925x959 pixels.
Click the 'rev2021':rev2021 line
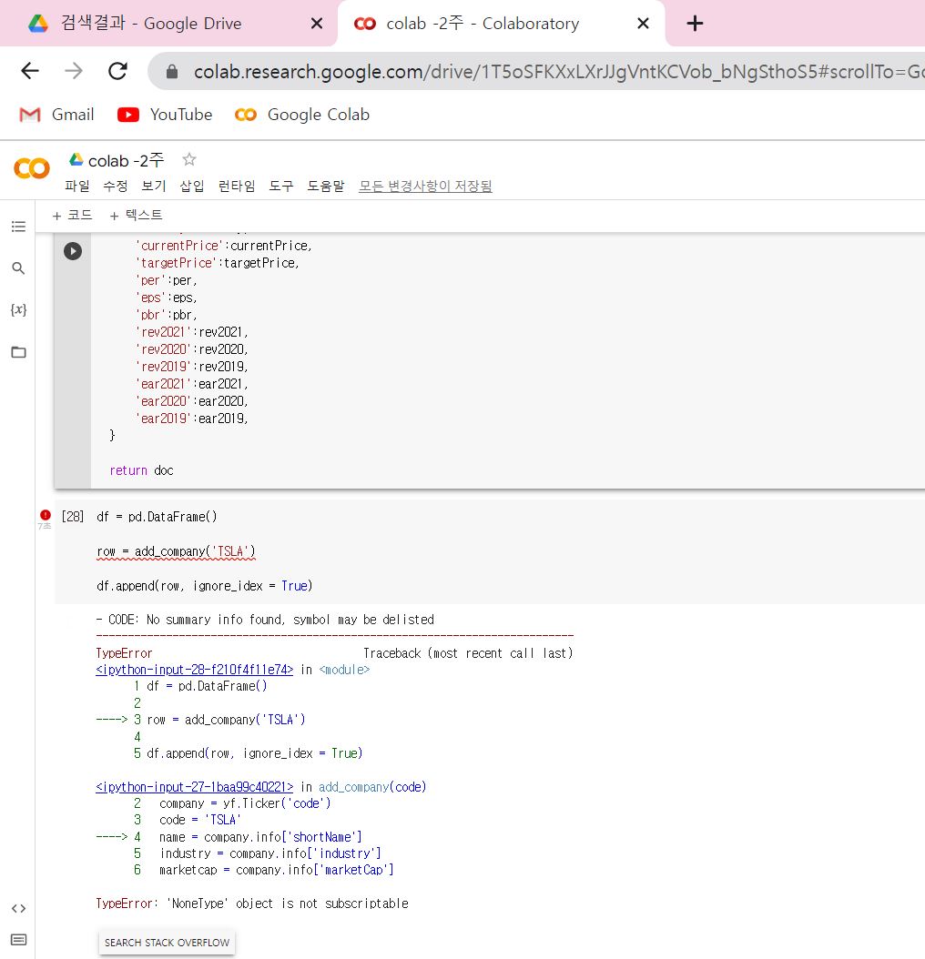(191, 332)
